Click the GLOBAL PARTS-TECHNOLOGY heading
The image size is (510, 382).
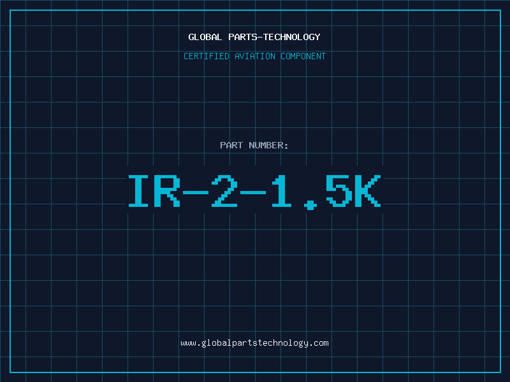[254, 37]
